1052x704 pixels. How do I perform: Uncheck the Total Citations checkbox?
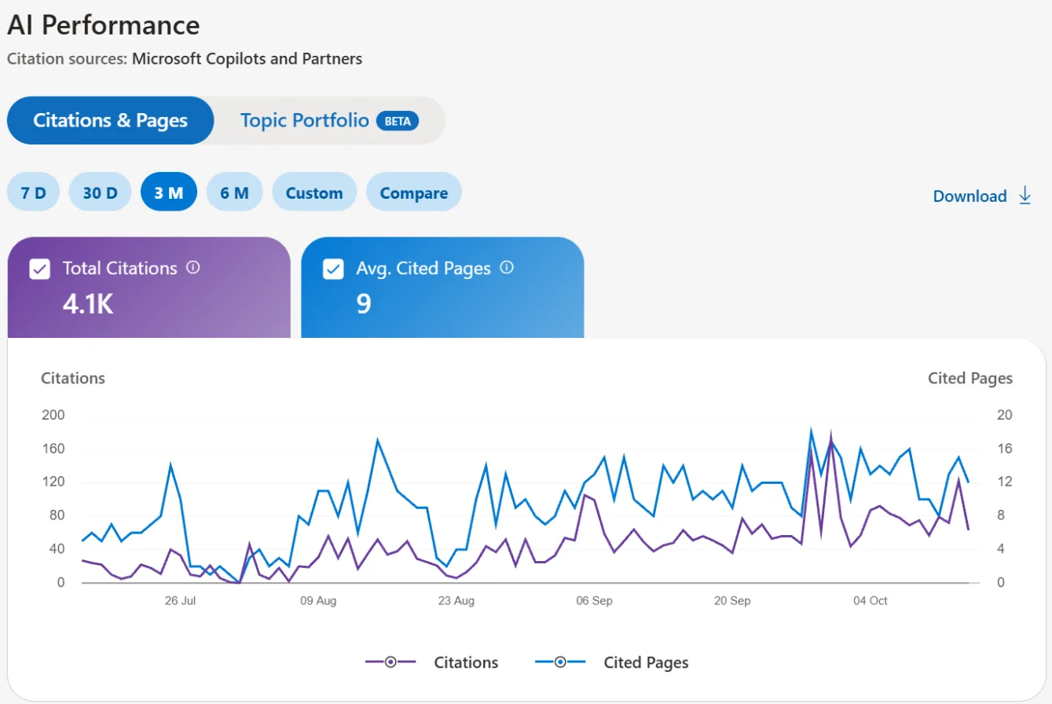click(39, 269)
